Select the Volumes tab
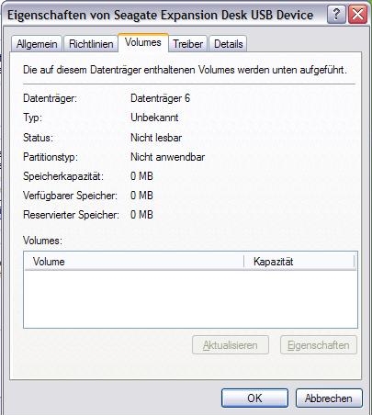The image size is (372, 415). pos(143,42)
